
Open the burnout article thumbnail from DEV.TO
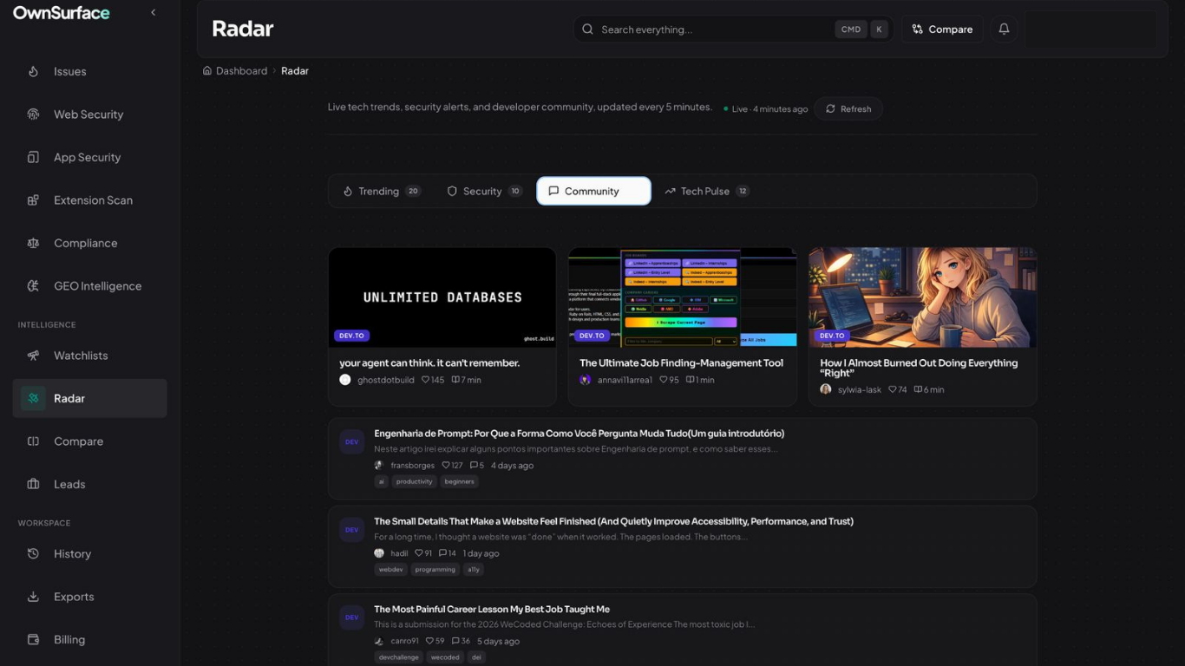[922, 297]
